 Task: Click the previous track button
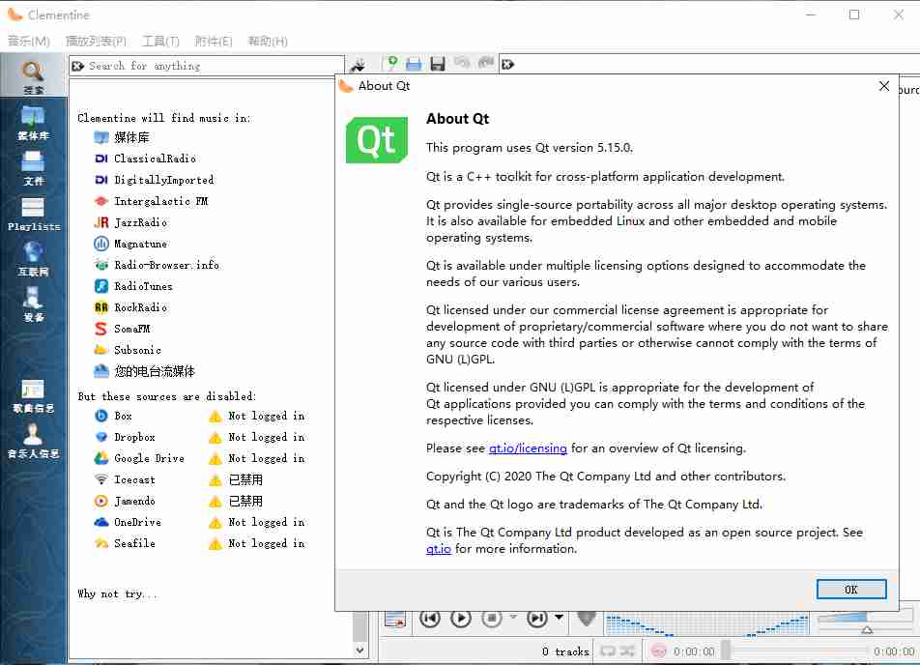pyautogui.click(x=431, y=618)
